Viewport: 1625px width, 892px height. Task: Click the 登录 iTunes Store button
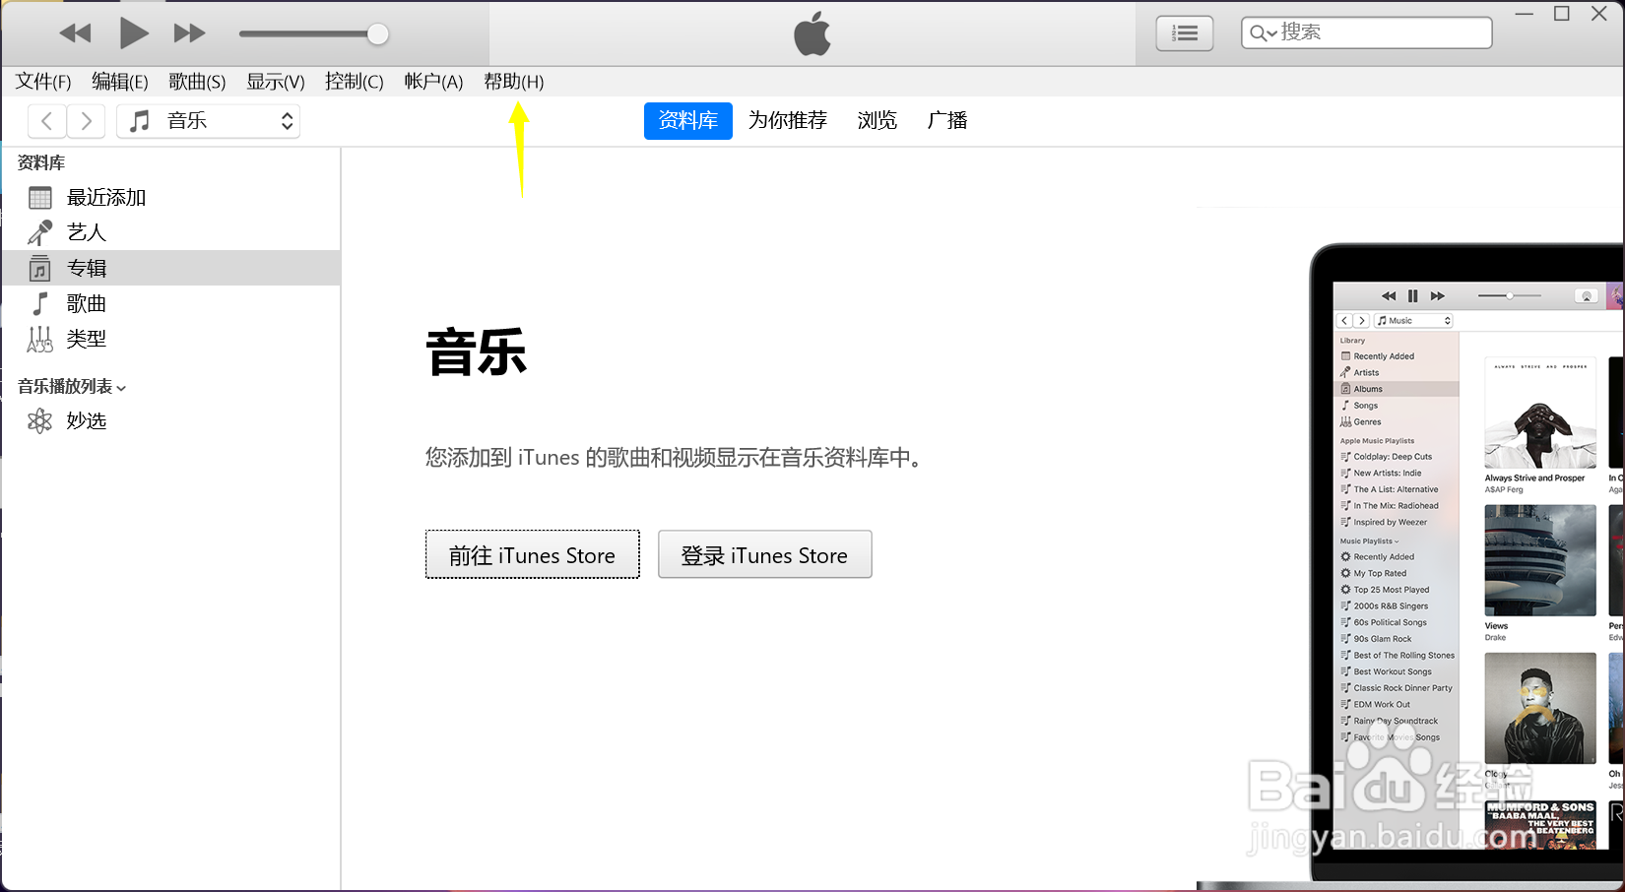765,555
